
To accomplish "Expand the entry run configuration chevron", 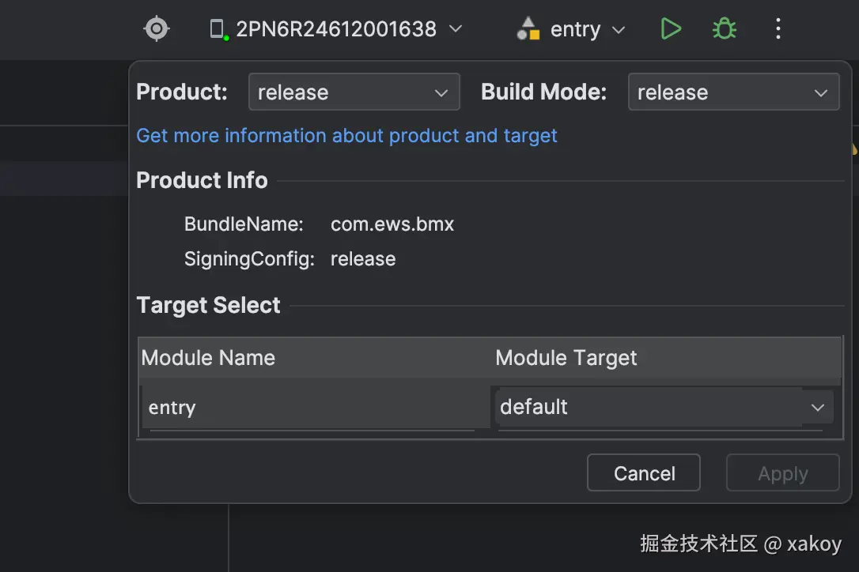I will tap(619, 30).
